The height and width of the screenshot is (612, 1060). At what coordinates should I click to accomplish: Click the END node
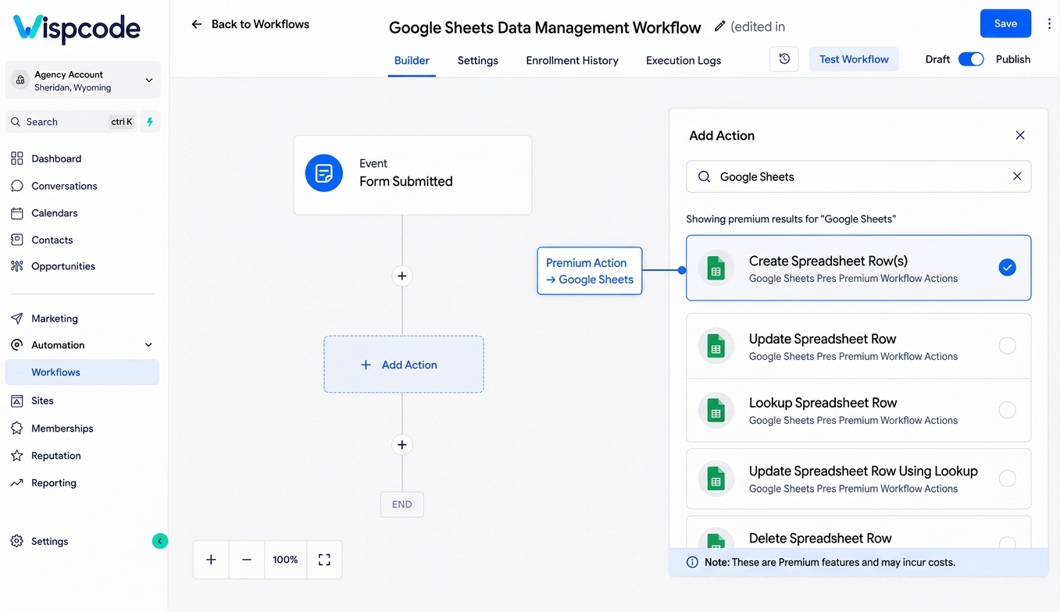(402, 504)
